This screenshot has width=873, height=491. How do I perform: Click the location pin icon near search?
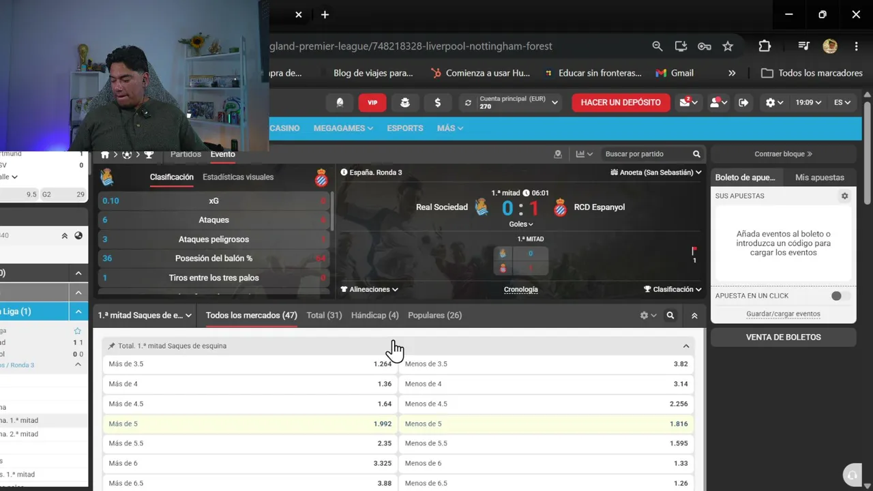(x=558, y=154)
